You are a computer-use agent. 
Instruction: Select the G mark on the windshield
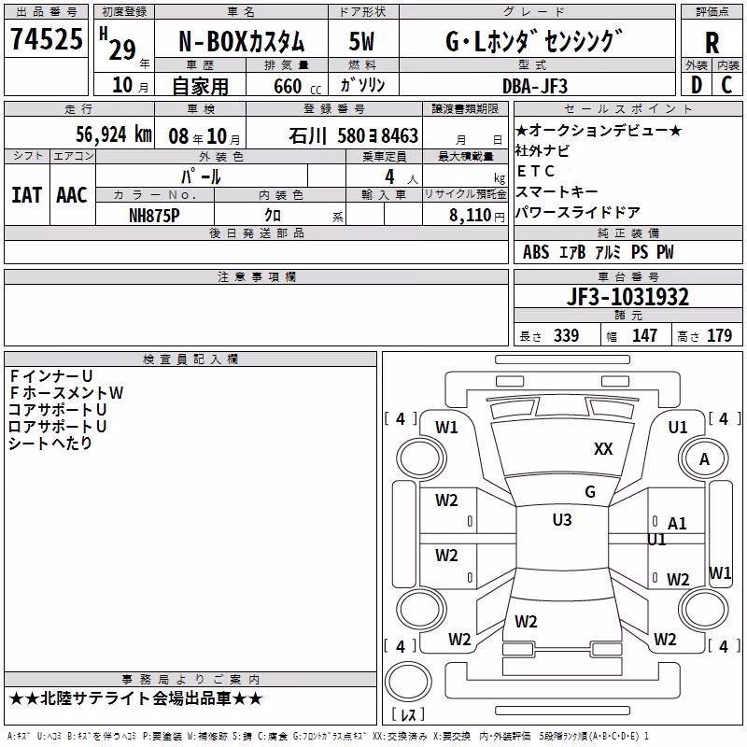pos(590,492)
